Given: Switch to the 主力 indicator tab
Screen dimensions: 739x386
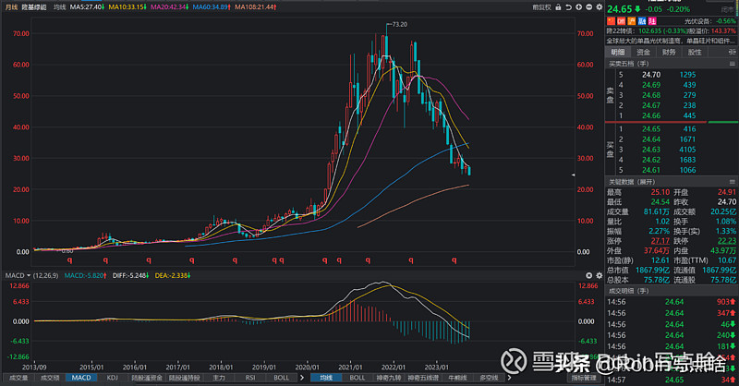Looking at the screenshot, I should point(219,378).
